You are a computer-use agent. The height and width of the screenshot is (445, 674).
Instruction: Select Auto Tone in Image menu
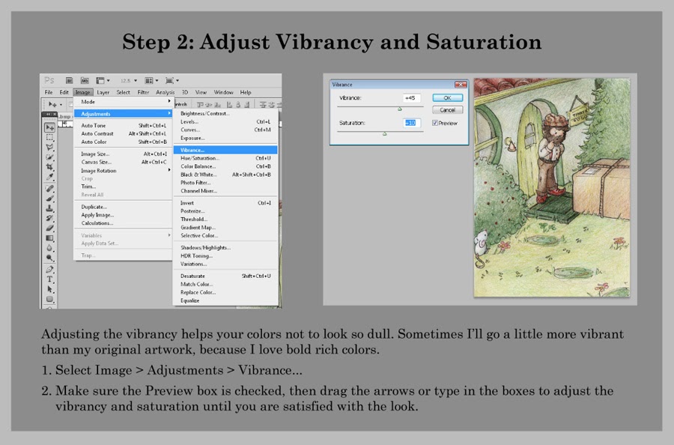point(123,126)
